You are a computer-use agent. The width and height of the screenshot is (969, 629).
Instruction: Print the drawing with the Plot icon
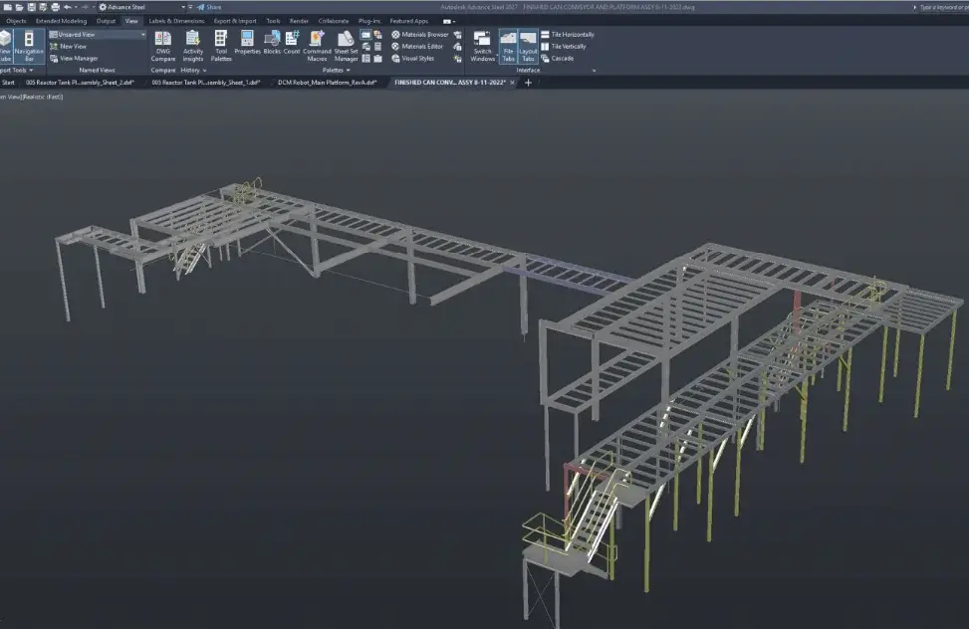tap(55, 7)
